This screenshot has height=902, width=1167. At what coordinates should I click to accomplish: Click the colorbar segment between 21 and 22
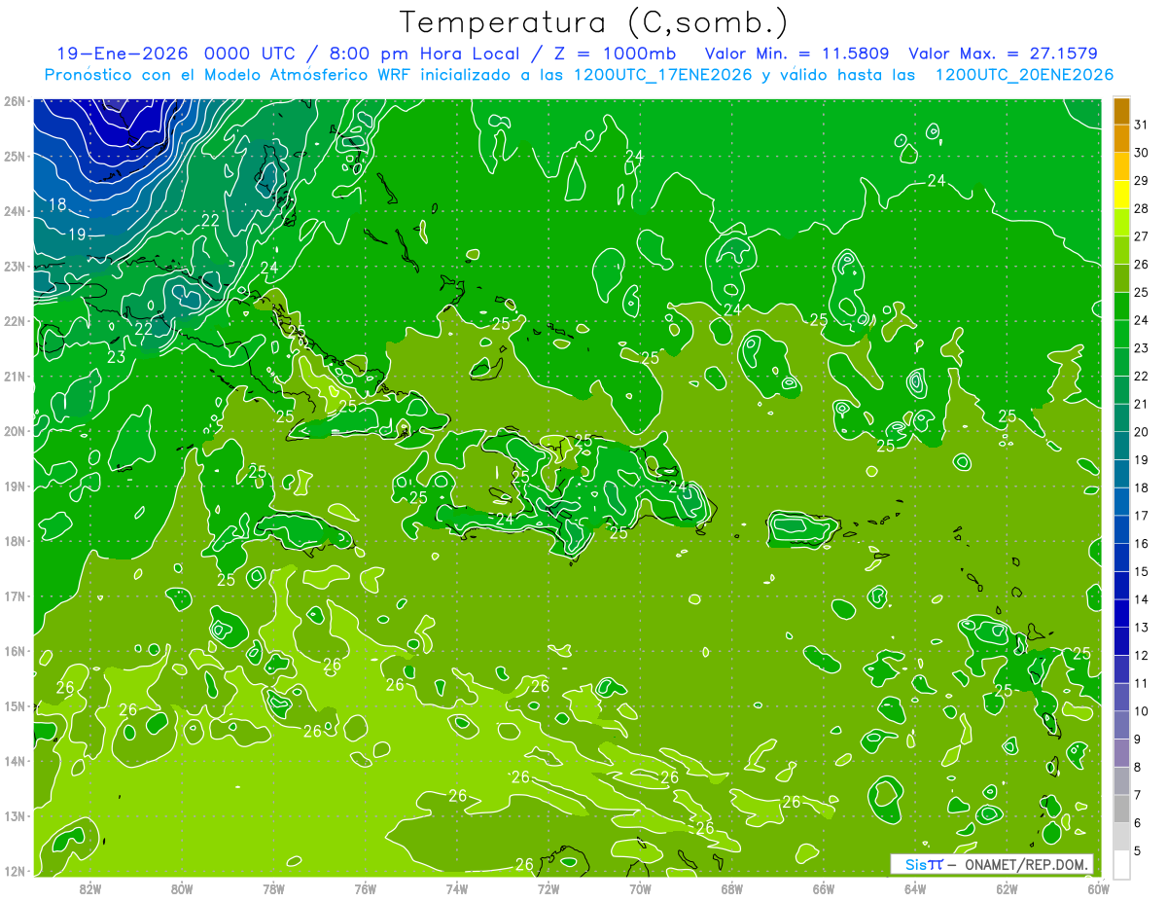(x=1121, y=390)
